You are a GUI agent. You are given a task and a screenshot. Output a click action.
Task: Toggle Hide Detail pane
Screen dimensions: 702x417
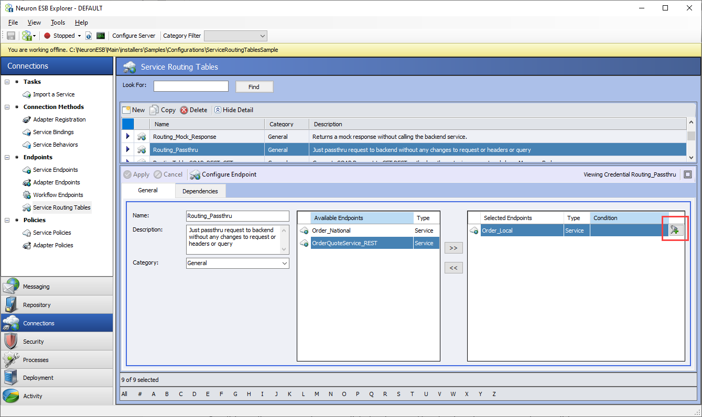[x=234, y=110]
